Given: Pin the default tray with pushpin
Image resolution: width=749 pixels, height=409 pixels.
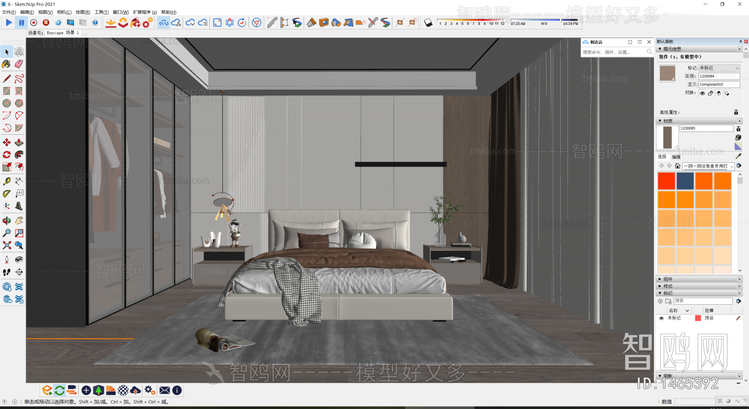Looking at the screenshot, I should tap(741, 42).
